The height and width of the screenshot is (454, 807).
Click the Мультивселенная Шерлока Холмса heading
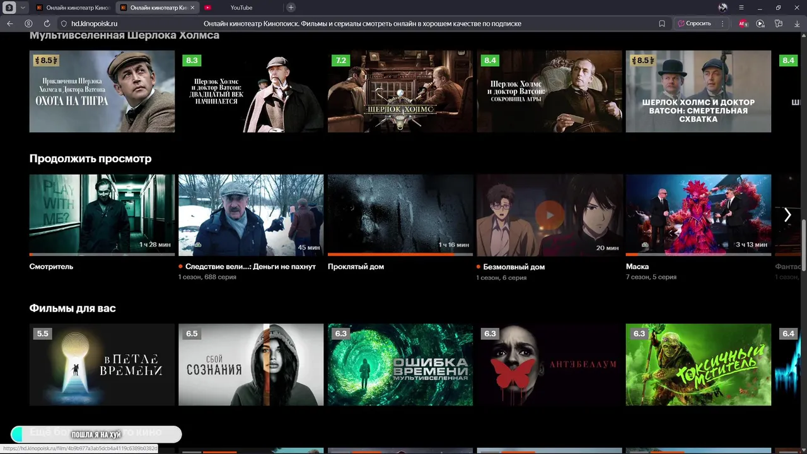pos(124,35)
